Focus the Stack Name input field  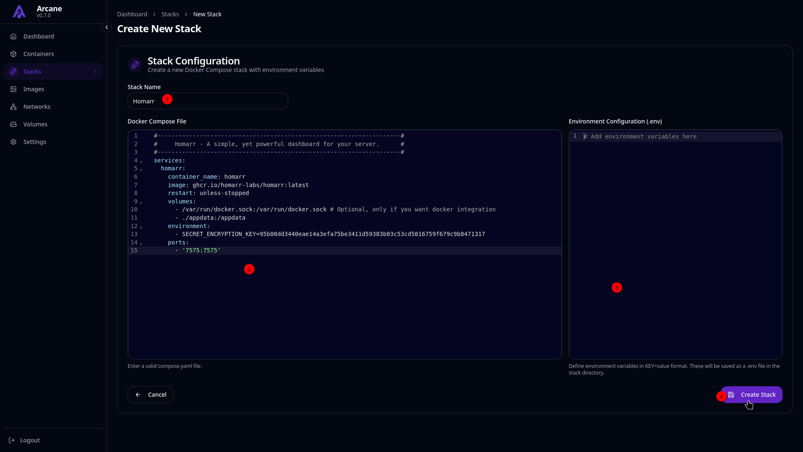[208, 101]
